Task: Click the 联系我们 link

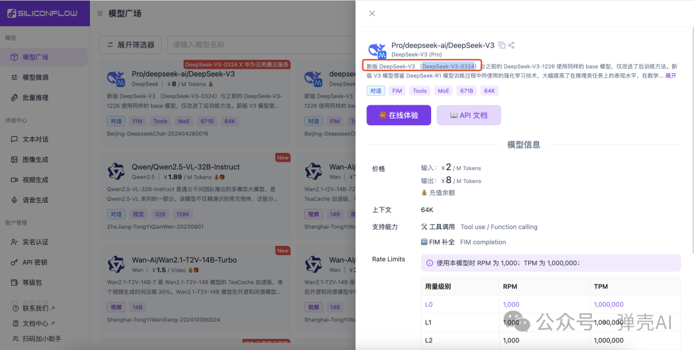Action: [35, 308]
